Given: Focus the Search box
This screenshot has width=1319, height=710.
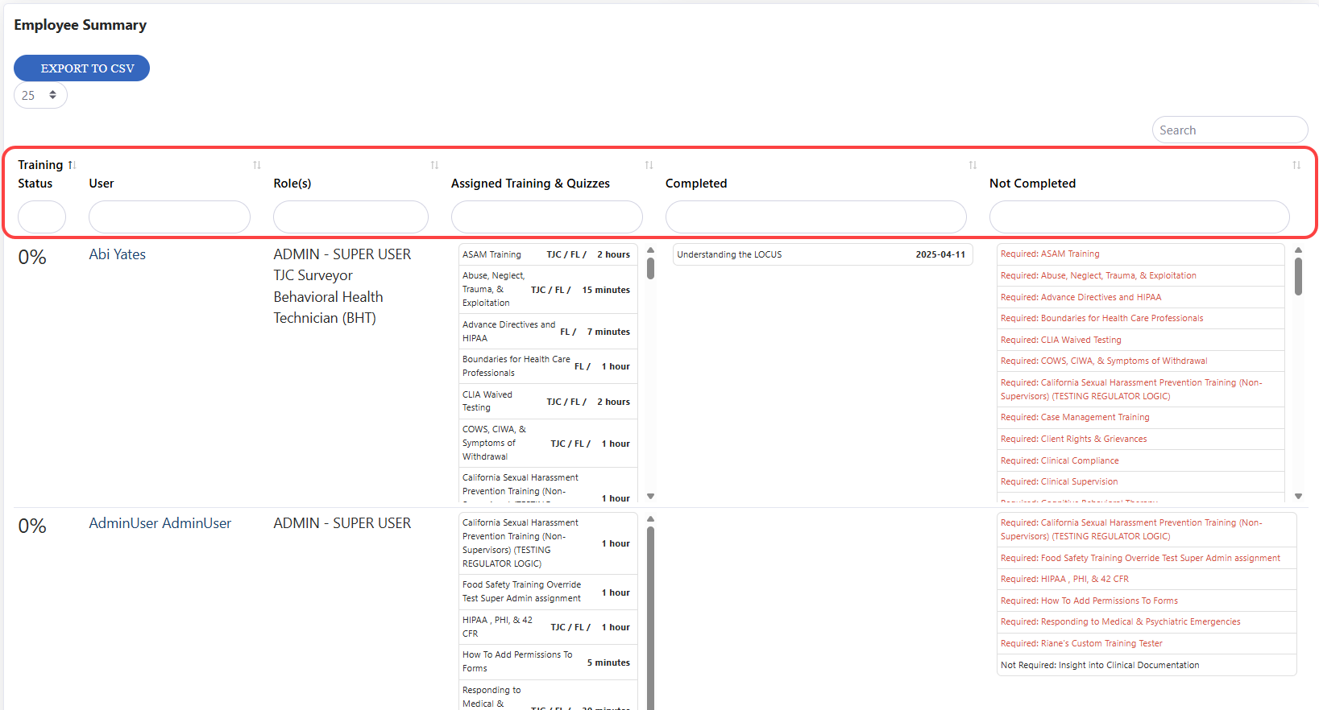Looking at the screenshot, I should point(1229,130).
